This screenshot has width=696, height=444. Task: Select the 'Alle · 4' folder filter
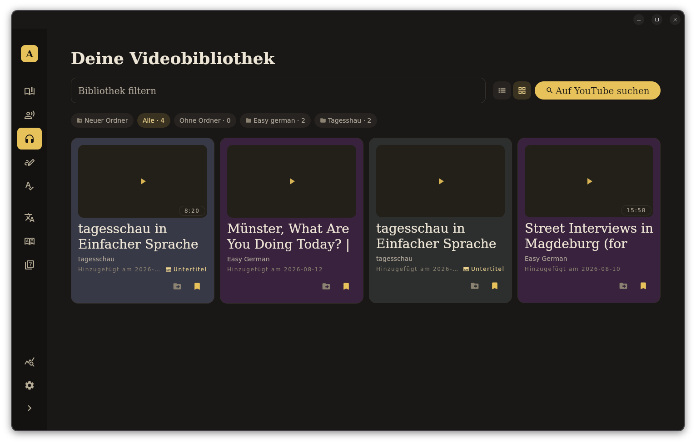click(154, 120)
